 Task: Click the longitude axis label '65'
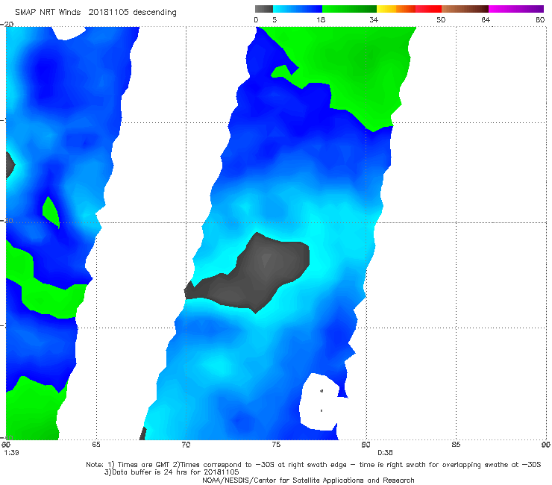pos(95,445)
